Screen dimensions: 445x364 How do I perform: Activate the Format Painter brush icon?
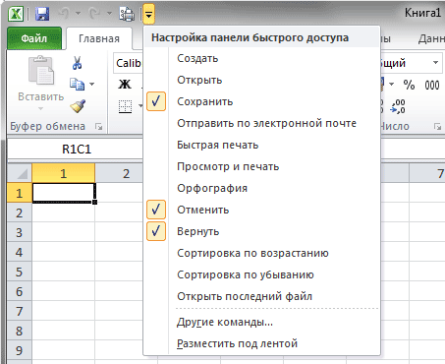point(78,106)
